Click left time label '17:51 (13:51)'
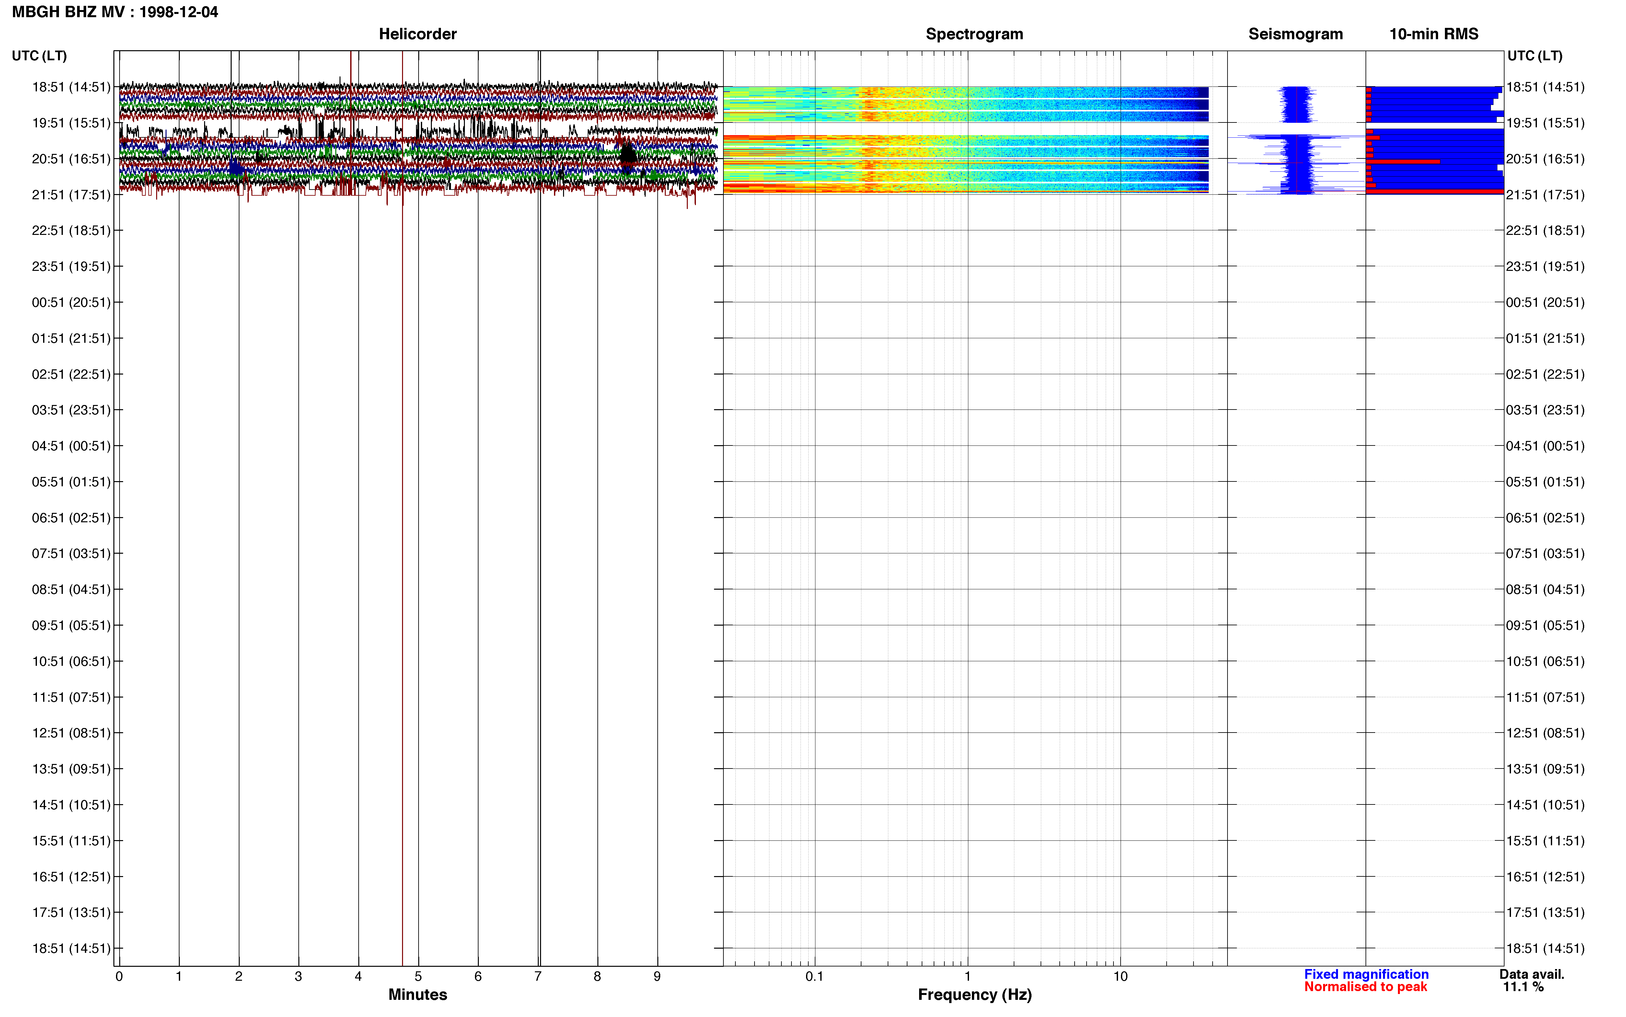1626x1017 pixels. 71,912
